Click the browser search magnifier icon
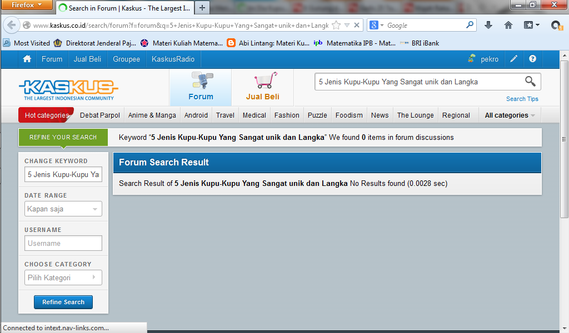569x333 pixels. click(470, 24)
